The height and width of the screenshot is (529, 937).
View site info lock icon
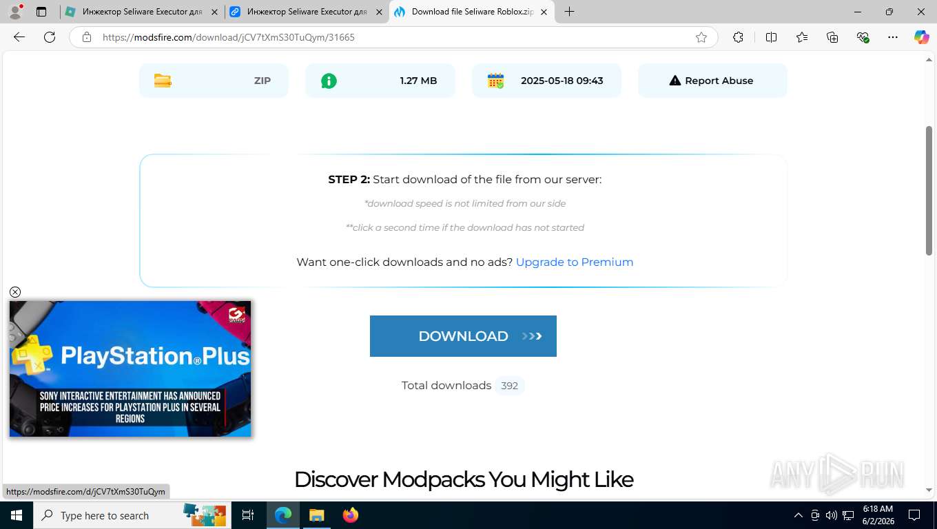point(87,37)
